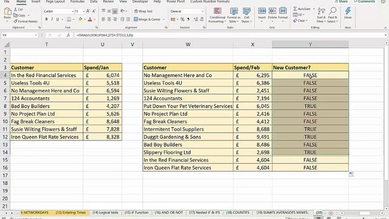Decrease font size with the small A
The height and width of the screenshot is (219, 389).
click(x=94, y=11)
